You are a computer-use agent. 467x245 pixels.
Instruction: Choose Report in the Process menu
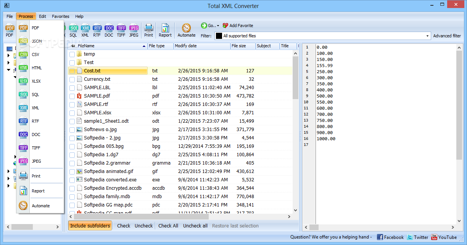(x=40, y=191)
